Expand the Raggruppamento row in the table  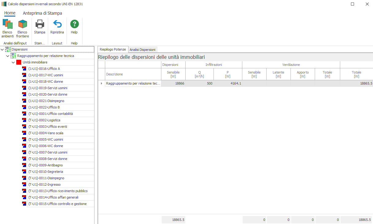pyautogui.click(x=102, y=83)
